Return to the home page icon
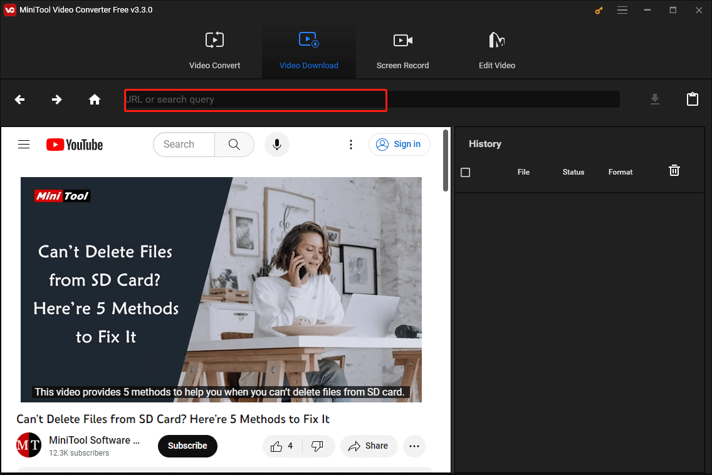 point(95,100)
